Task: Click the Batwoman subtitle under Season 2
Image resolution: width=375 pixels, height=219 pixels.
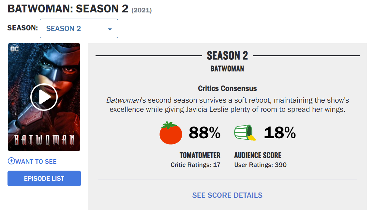Action: click(x=227, y=69)
